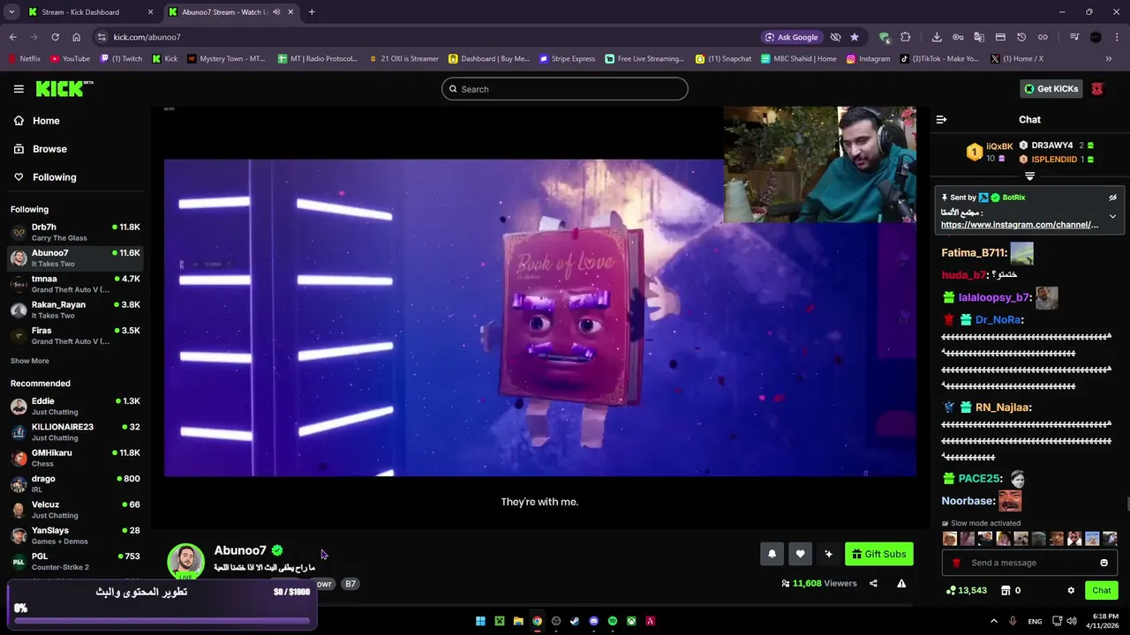1130x635 pixels.
Task: Click the Kick search box
Action: (x=564, y=89)
